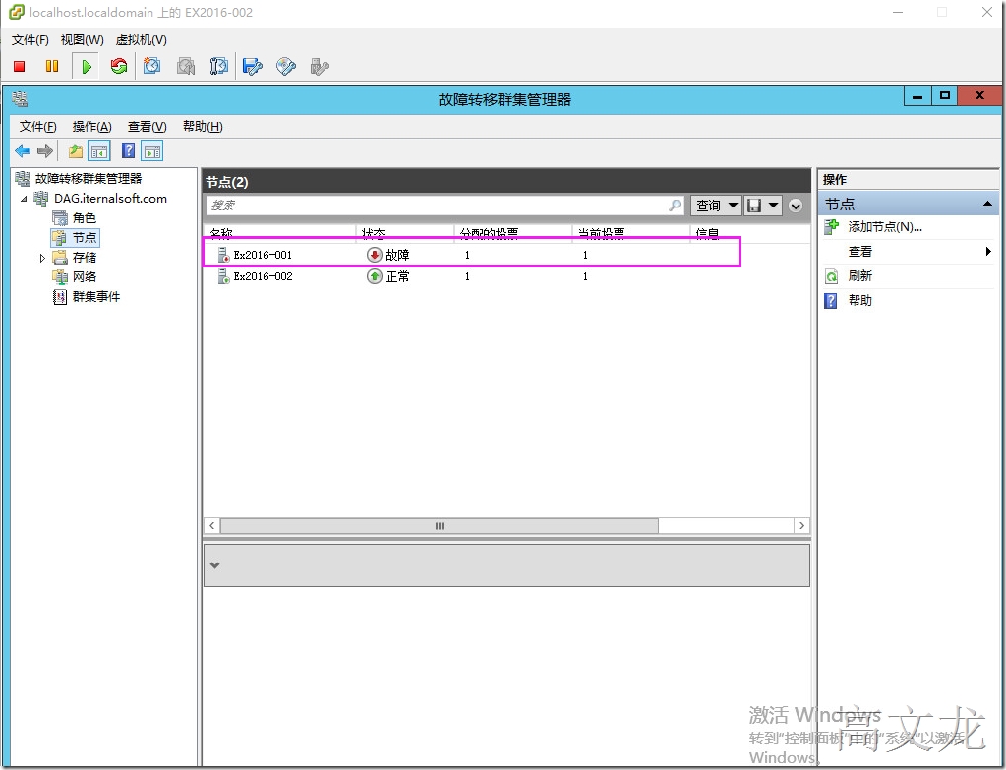Open the 视图(W) menu
This screenshot has height=770, width=1006.
[83, 39]
